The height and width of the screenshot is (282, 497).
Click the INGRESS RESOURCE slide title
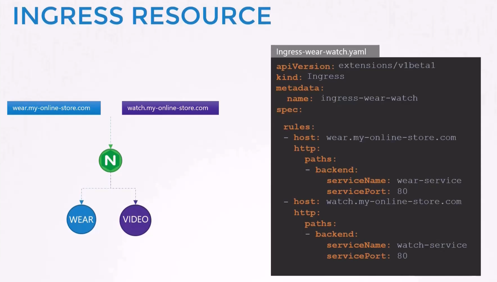(x=142, y=16)
